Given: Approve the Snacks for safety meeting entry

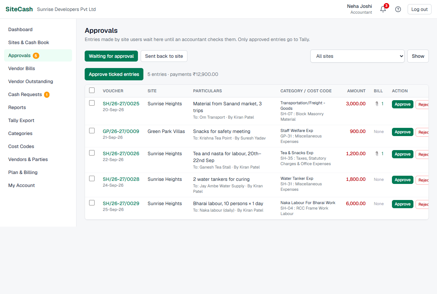Looking at the screenshot, I should (403, 132).
